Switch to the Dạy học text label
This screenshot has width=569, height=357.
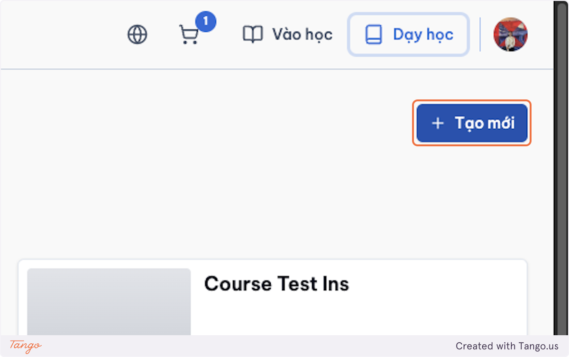tap(423, 35)
